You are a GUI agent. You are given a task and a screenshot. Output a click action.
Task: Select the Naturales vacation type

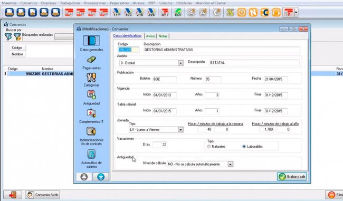click(209, 147)
